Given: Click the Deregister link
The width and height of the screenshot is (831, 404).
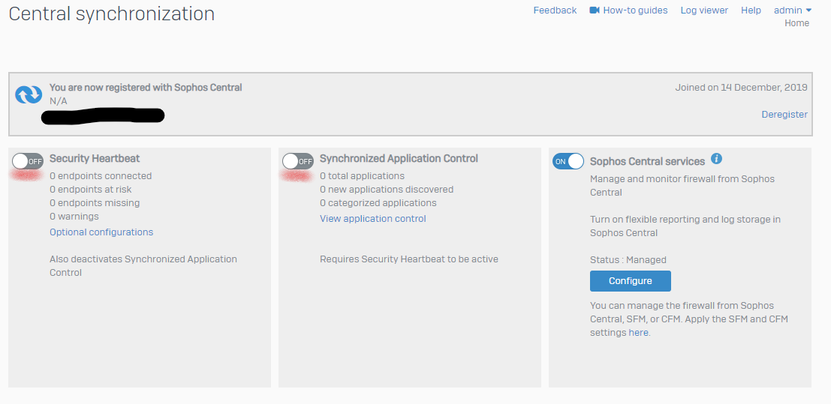Looking at the screenshot, I should pos(784,115).
